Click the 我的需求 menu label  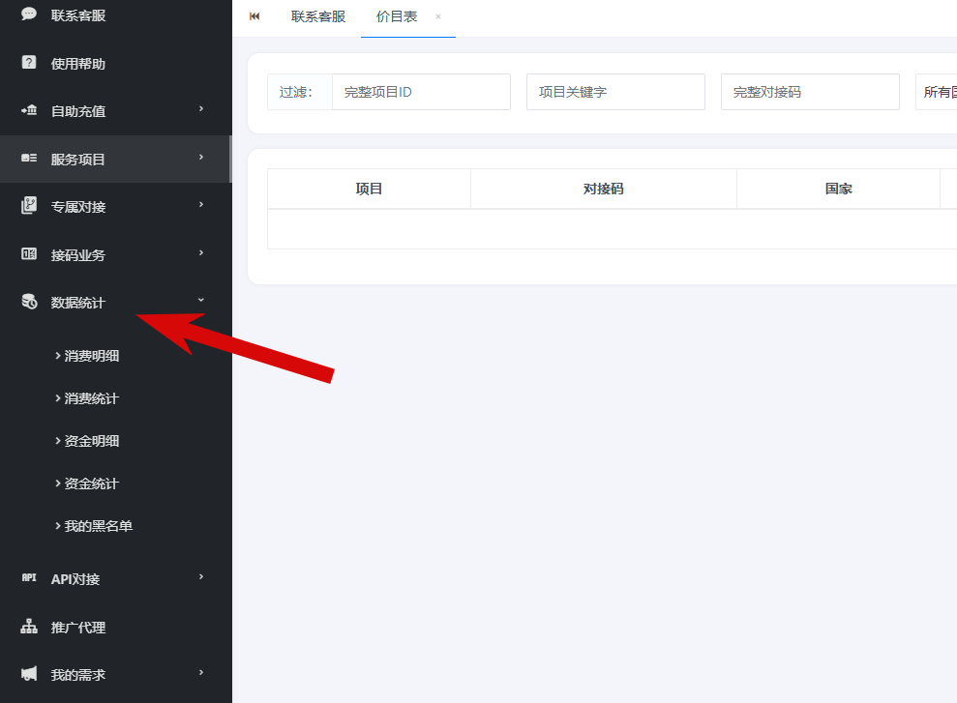pyautogui.click(x=78, y=675)
